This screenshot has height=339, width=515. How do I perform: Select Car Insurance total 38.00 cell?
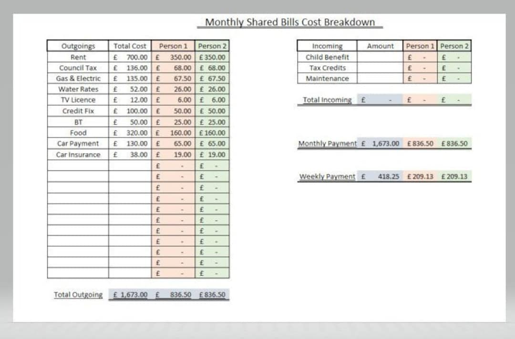click(x=130, y=154)
